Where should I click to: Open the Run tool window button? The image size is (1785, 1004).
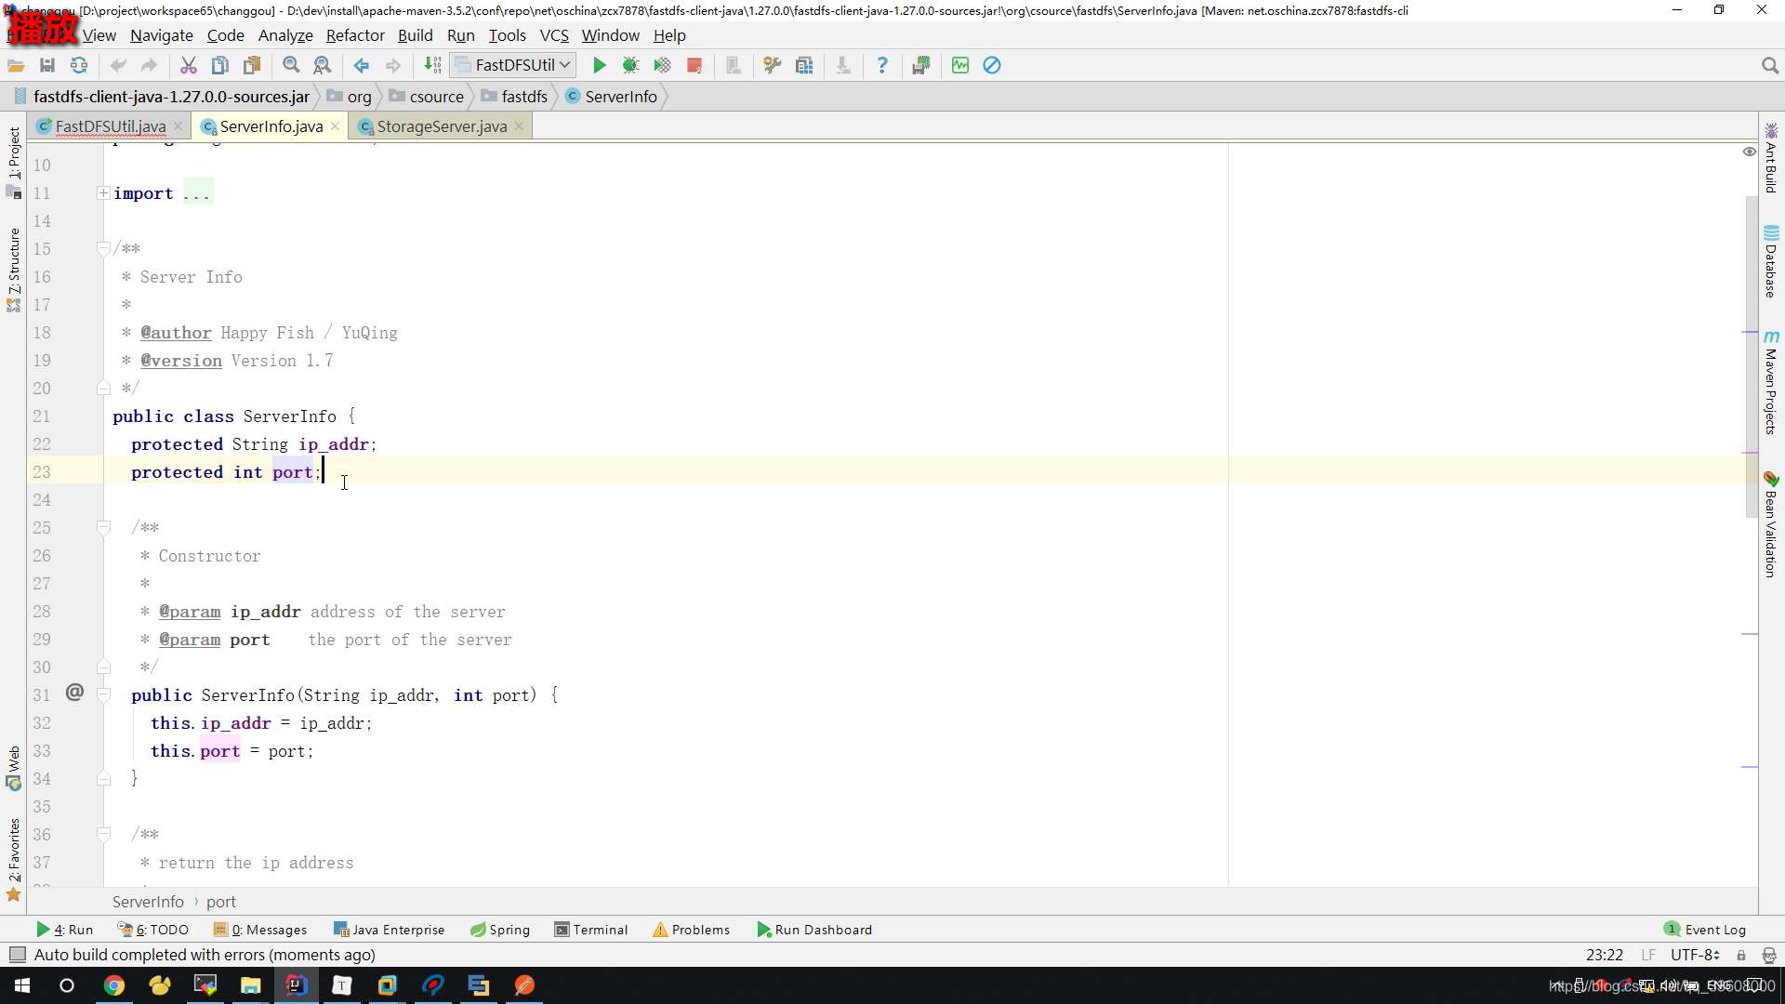(x=65, y=930)
